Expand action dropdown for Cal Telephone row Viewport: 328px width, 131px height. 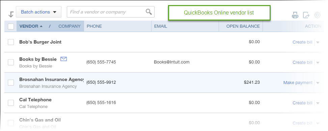(x=318, y=103)
